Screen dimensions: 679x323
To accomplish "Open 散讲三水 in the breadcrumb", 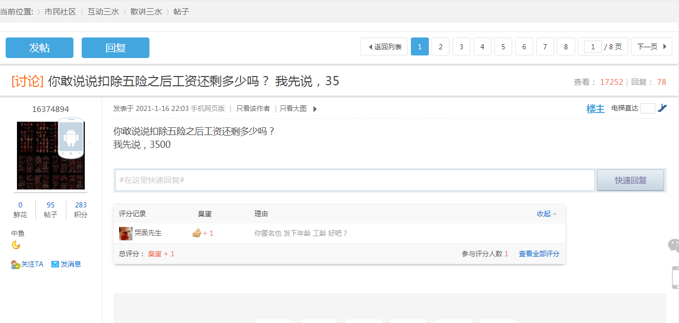I will (146, 11).
